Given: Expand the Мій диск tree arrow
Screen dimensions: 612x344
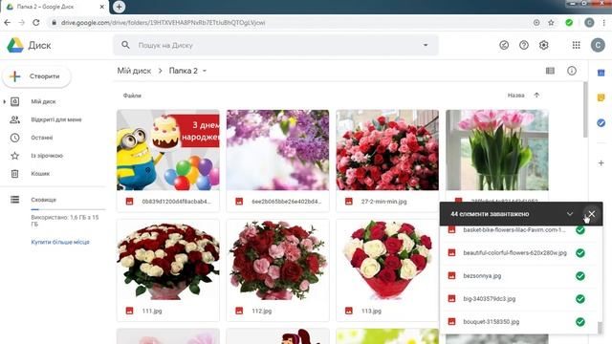Looking at the screenshot, I should [x=4, y=101].
